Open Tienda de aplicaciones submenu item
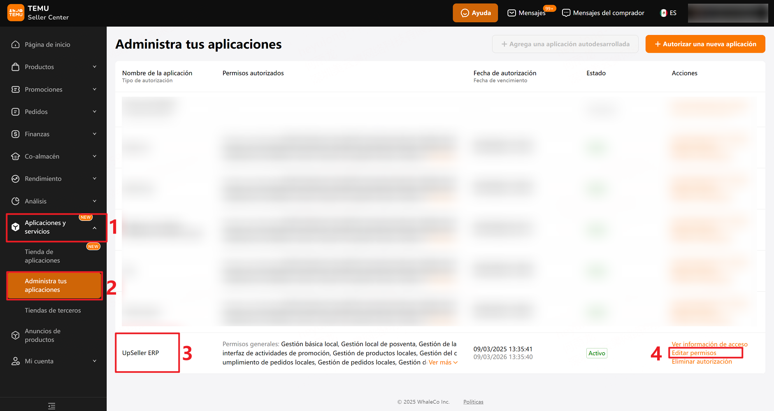The height and width of the screenshot is (411, 774). click(x=42, y=256)
